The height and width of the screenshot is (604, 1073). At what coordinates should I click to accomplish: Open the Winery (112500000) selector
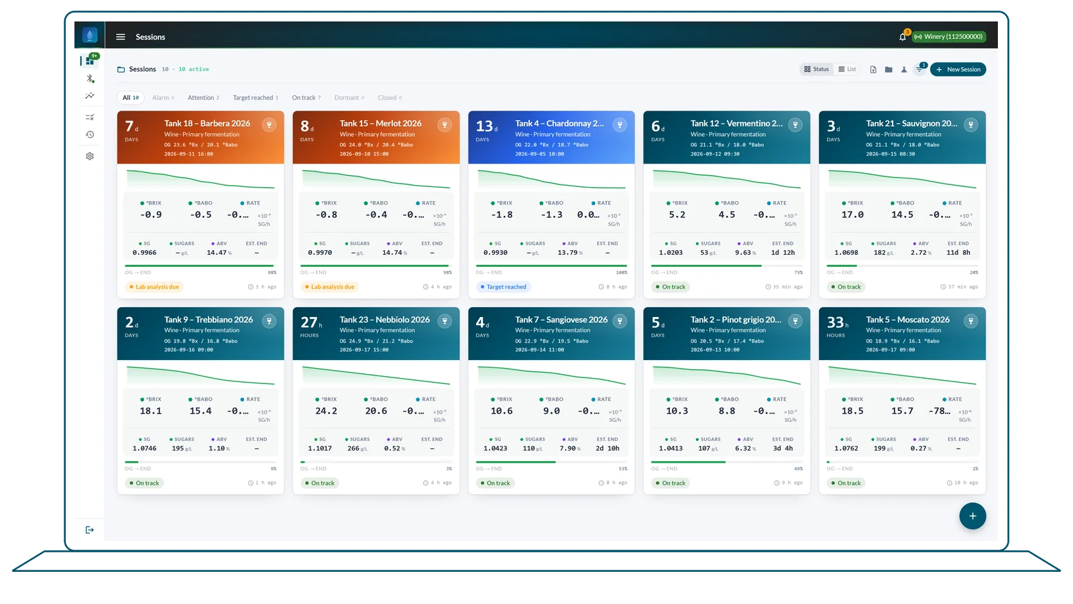pyautogui.click(x=948, y=37)
